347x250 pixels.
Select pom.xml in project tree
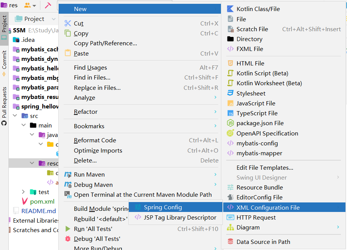[42, 201]
